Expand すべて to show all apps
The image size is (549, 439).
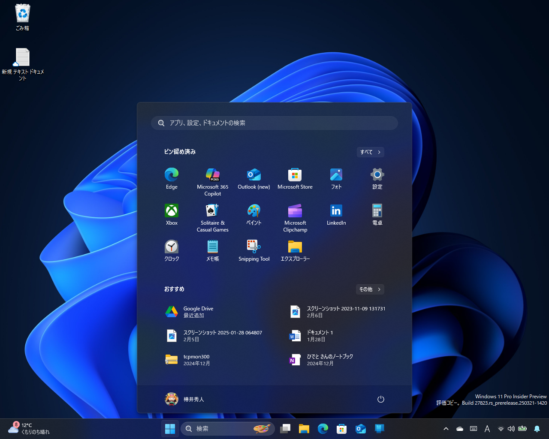point(371,152)
